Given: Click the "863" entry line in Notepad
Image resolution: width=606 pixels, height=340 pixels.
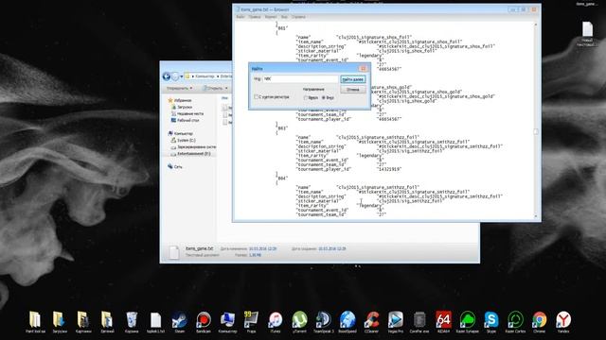Looking at the screenshot, I should tap(282, 128).
